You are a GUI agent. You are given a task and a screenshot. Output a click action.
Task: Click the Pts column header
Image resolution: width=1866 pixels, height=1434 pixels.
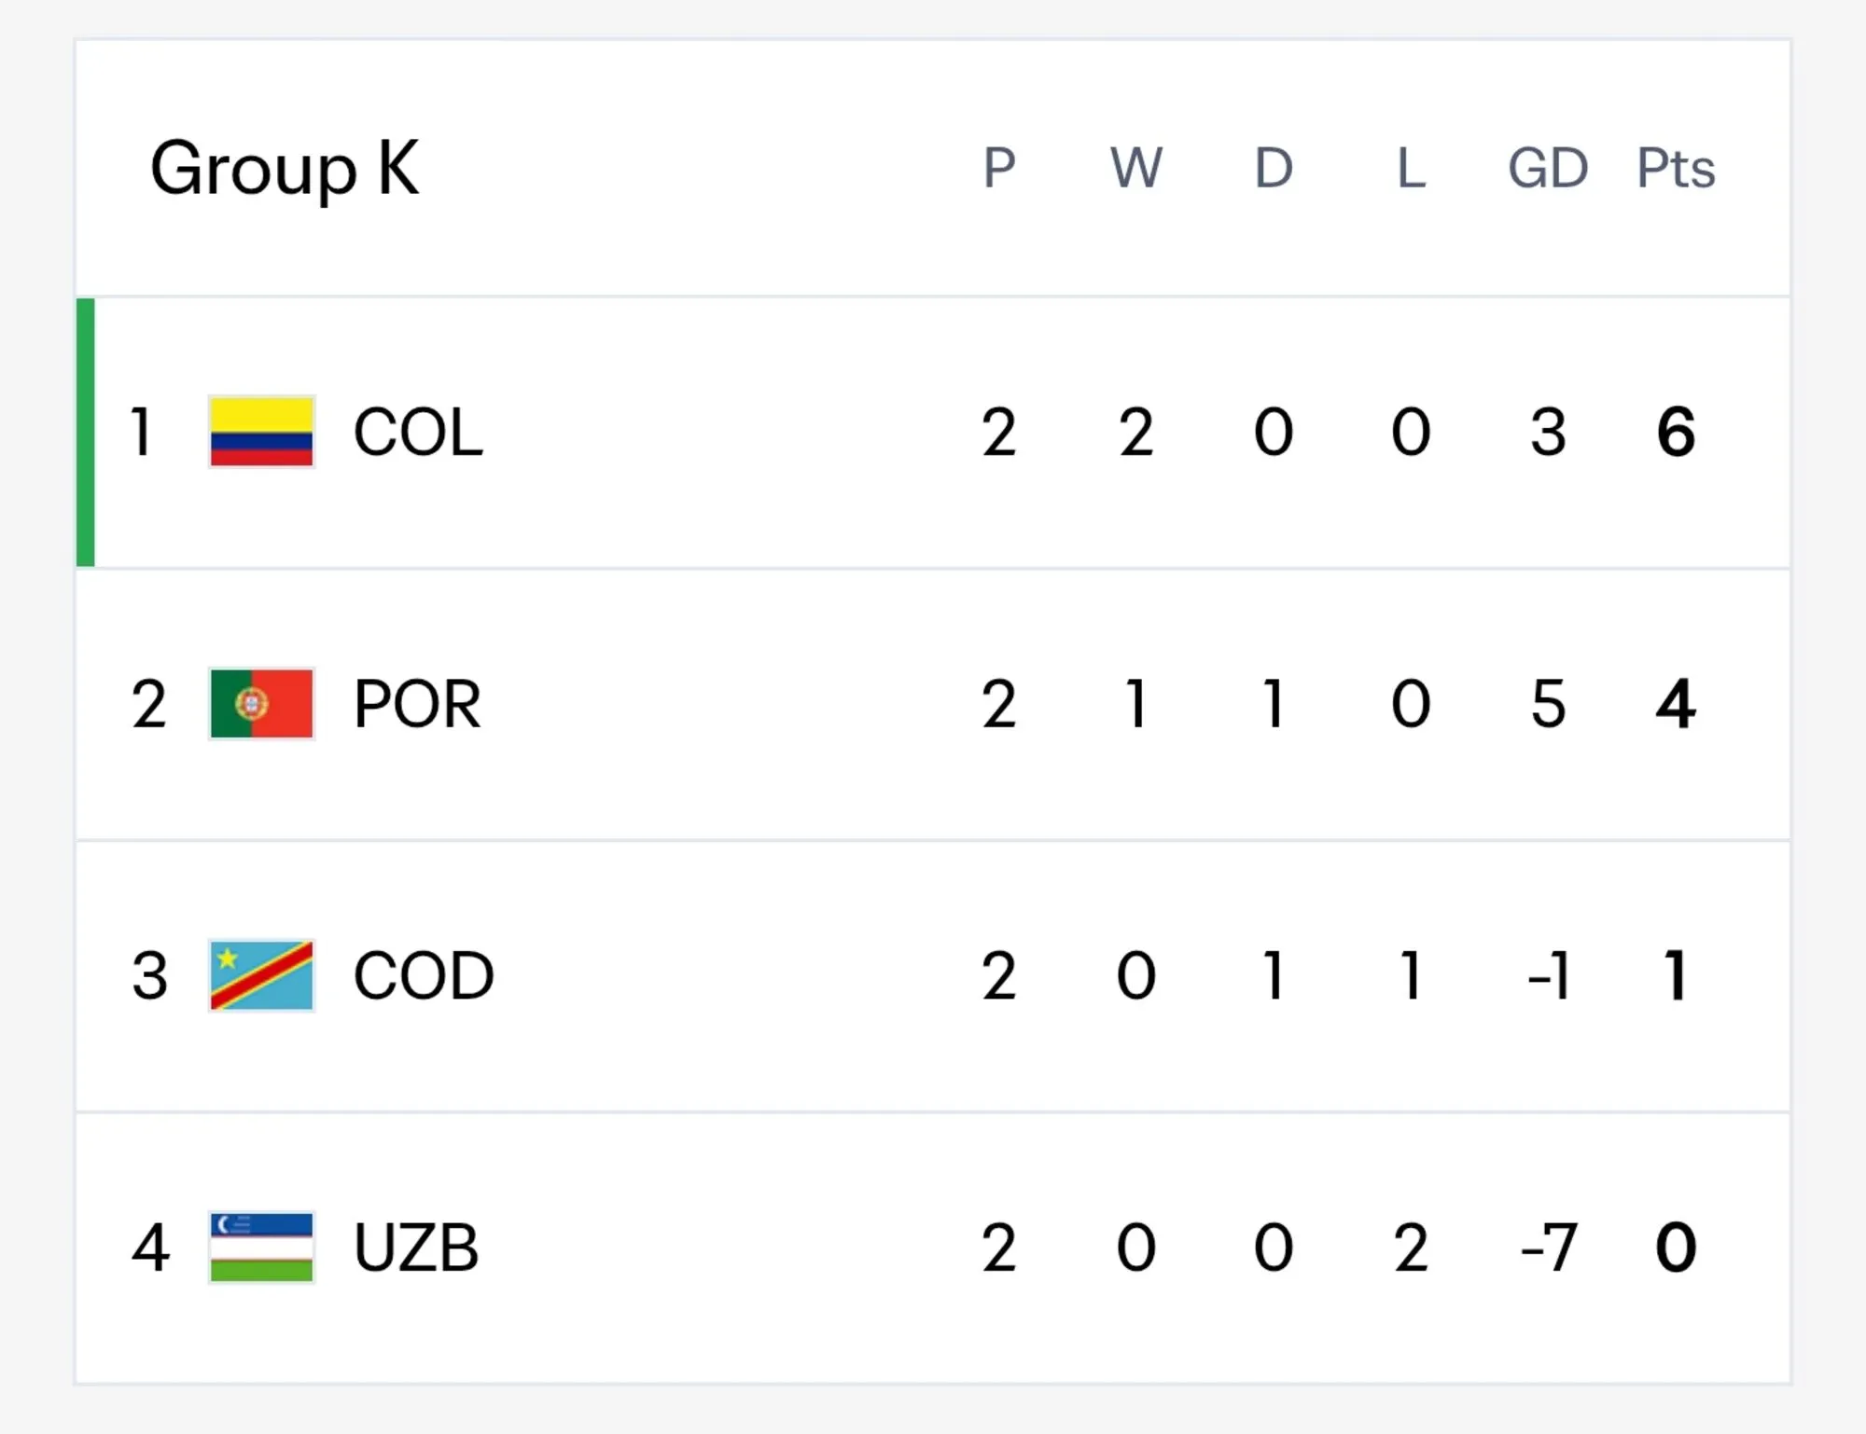(1676, 169)
